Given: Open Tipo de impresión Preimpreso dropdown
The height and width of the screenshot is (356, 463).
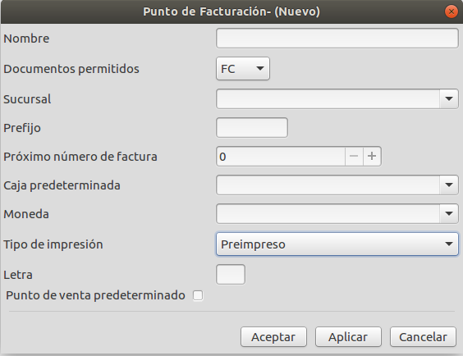Looking at the screenshot, I should 337,244.
